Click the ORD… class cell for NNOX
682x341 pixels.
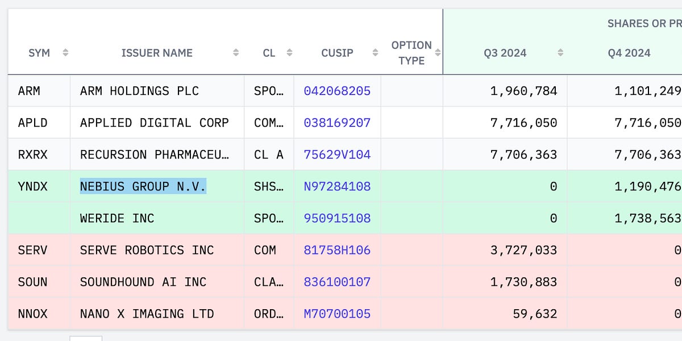click(x=269, y=314)
